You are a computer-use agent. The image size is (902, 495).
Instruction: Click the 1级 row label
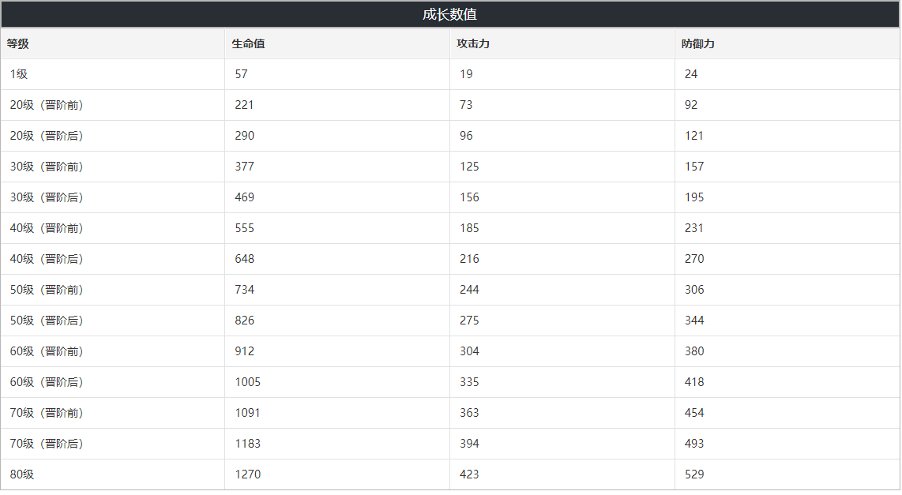[x=19, y=74]
